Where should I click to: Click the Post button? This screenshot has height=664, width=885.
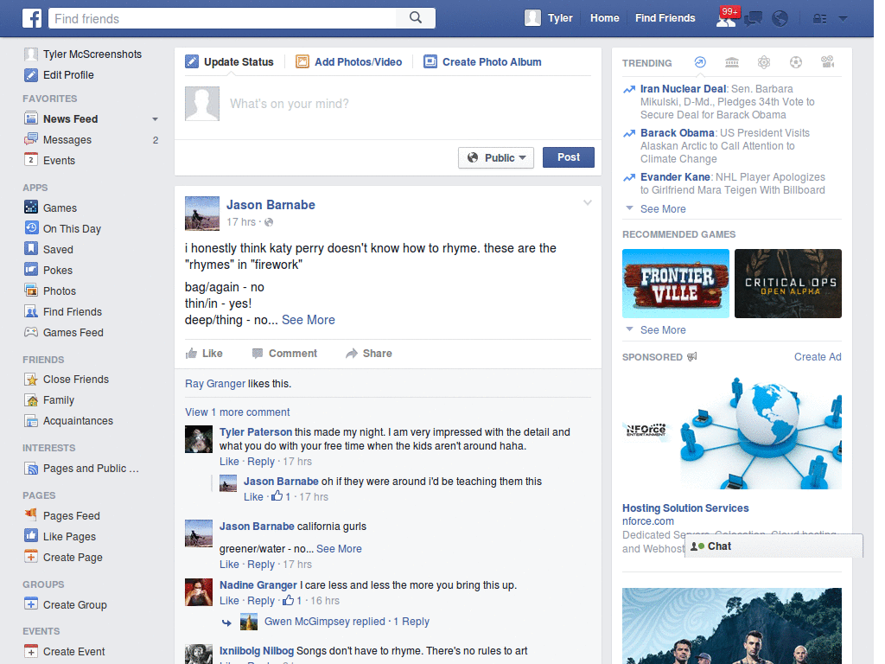pos(569,157)
